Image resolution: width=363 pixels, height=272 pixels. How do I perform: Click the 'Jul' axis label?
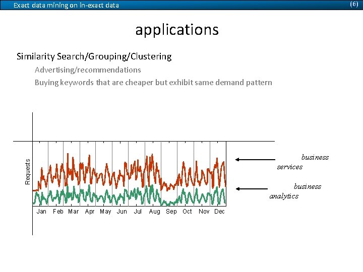click(138, 212)
